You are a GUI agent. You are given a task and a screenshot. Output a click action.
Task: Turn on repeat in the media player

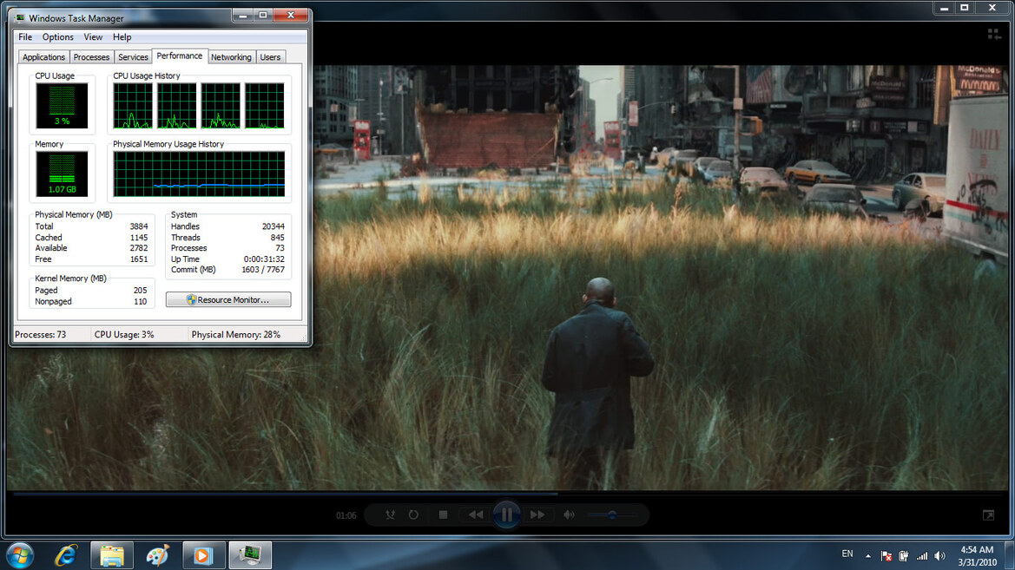tap(413, 515)
